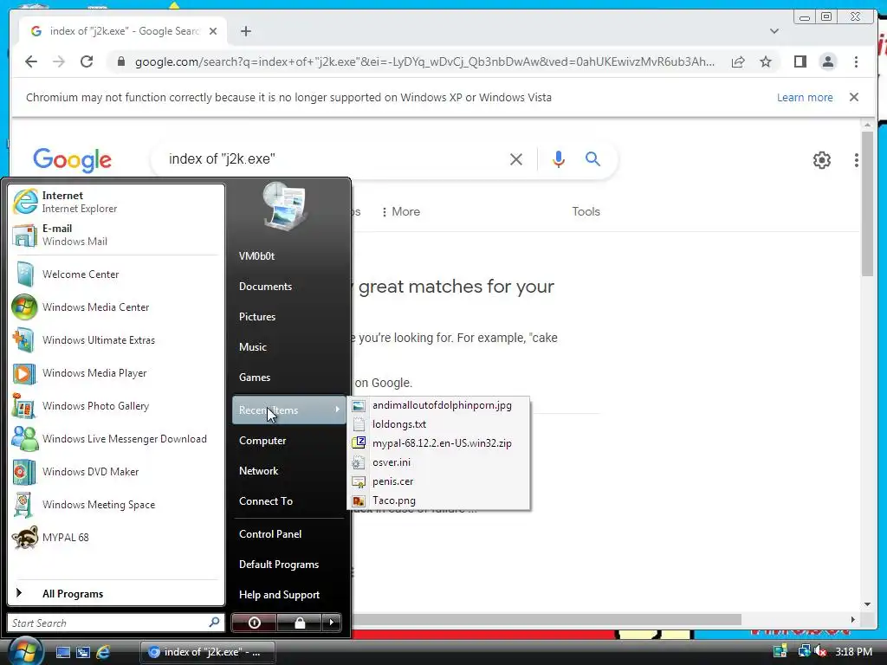Viewport: 887px width, 665px height.
Task: Open Internet Explorer Quick Launch icon
Action: click(103, 652)
